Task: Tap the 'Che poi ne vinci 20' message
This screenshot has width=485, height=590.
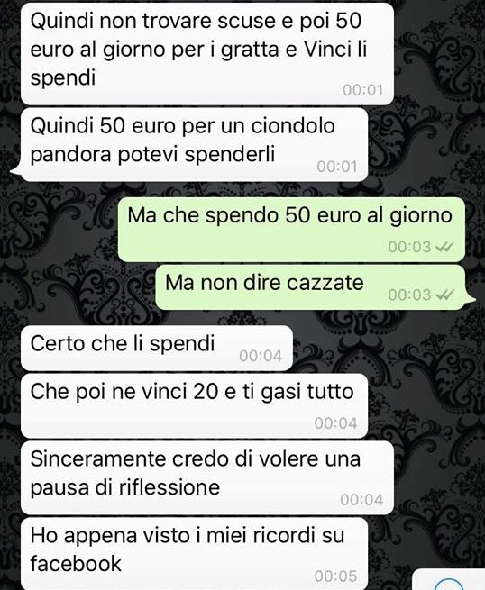Action: pyautogui.click(x=194, y=406)
